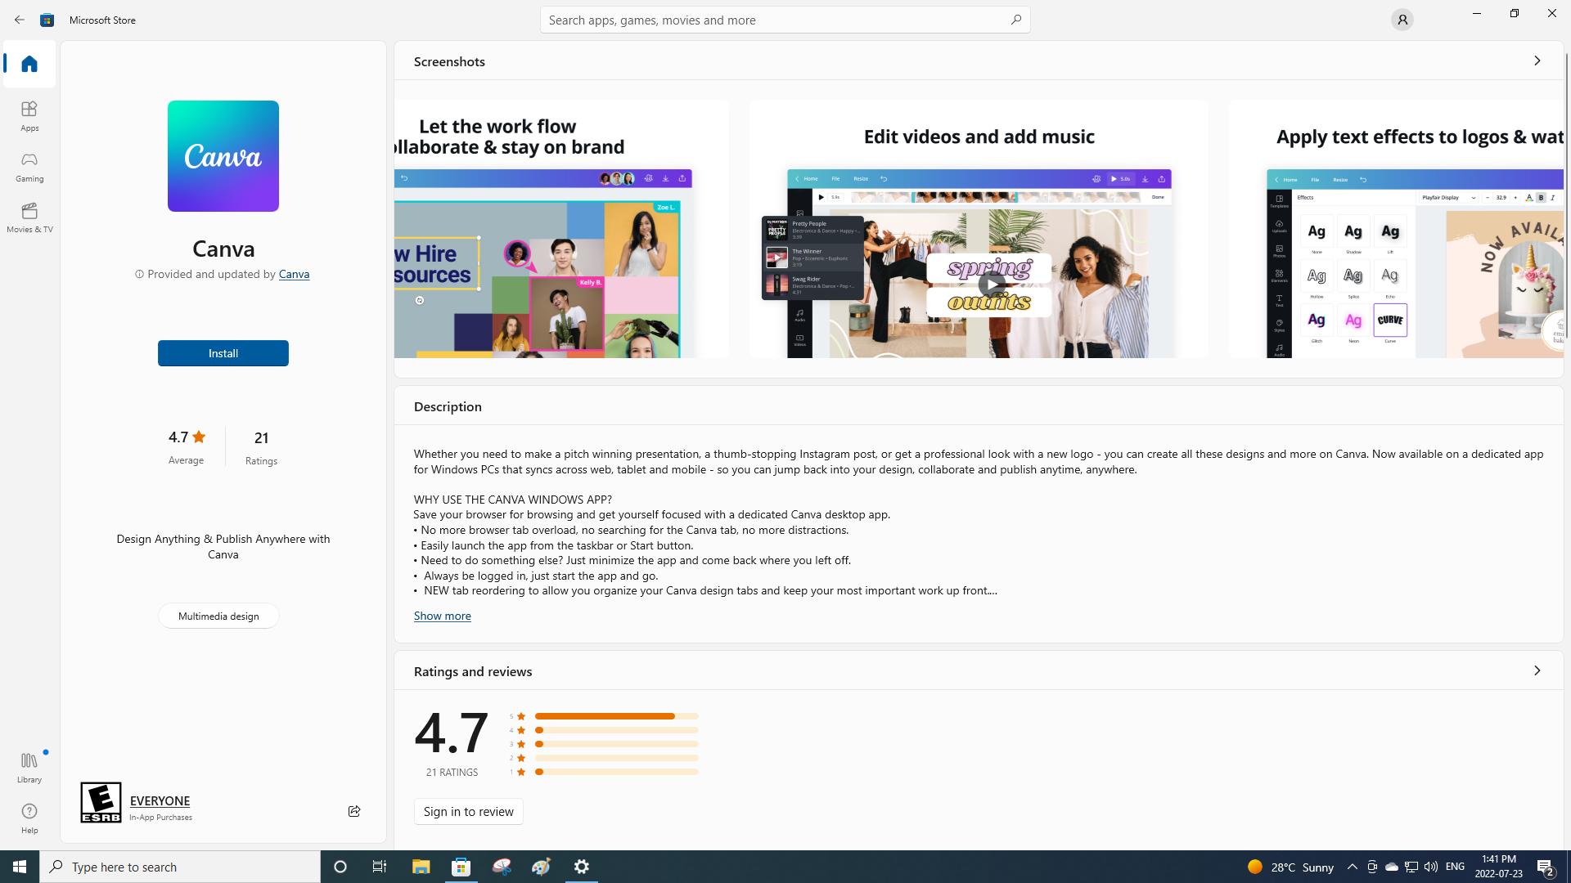Image resolution: width=1571 pixels, height=883 pixels.
Task: Play the Edit videos screenshot thumbnail
Action: click(991, 285)
